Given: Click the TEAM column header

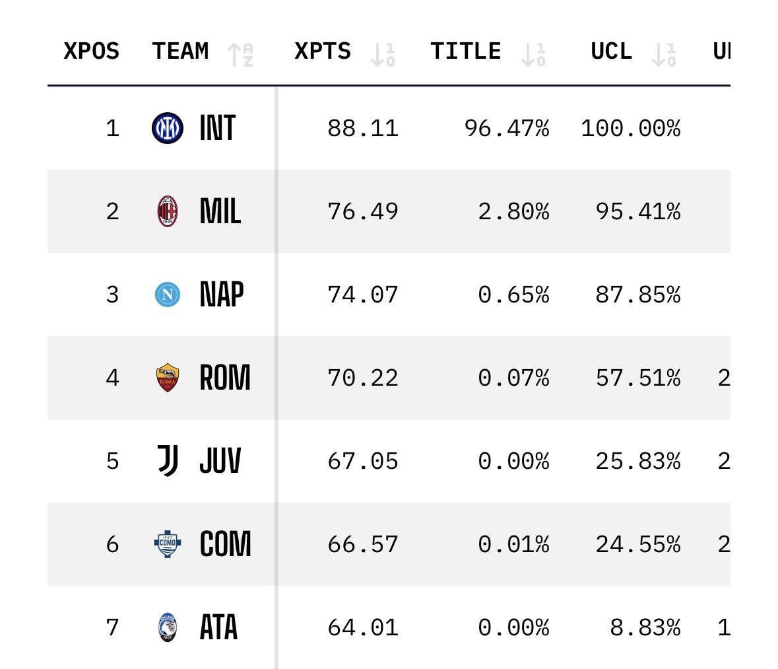Looking at the screenshot, I should pos(180,51).
